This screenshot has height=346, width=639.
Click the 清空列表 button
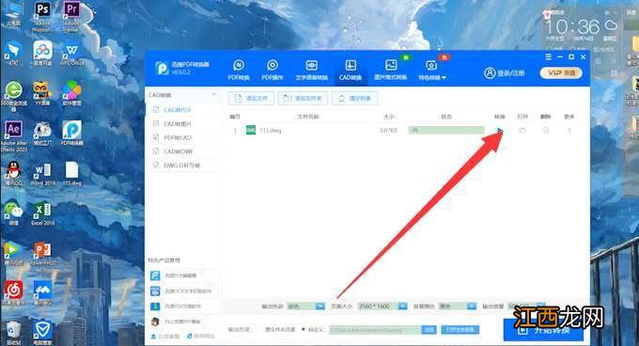[354, 98]
